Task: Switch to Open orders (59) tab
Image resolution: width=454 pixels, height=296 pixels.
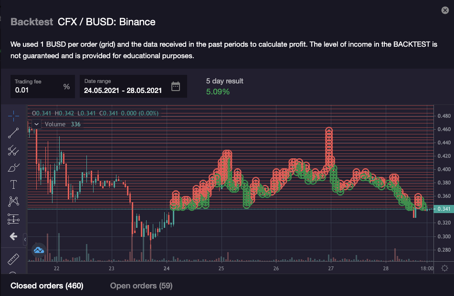Action: pyautogui.click(x=141, y=286)
